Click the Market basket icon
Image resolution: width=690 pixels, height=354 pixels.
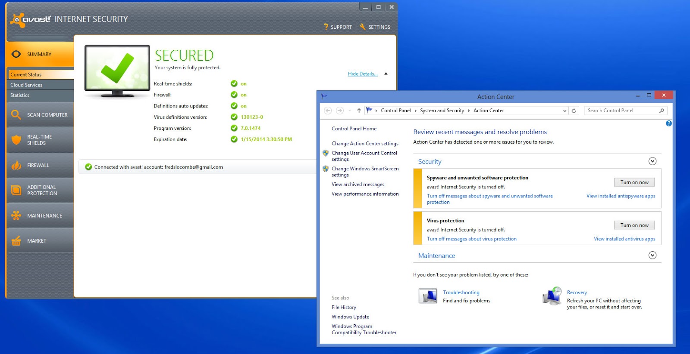click(16, 241)
